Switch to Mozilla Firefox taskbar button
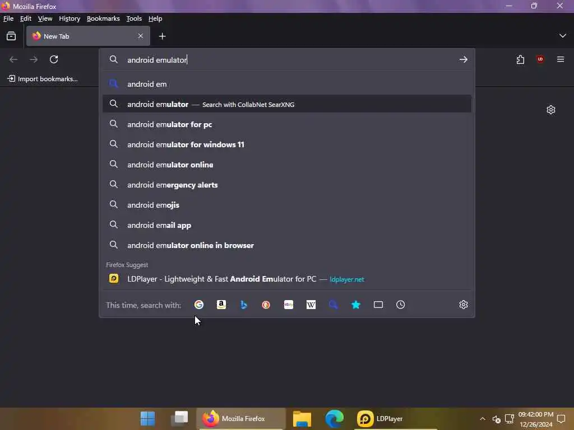Viewport: 574px width, 430px height. [x=241, y=419]
